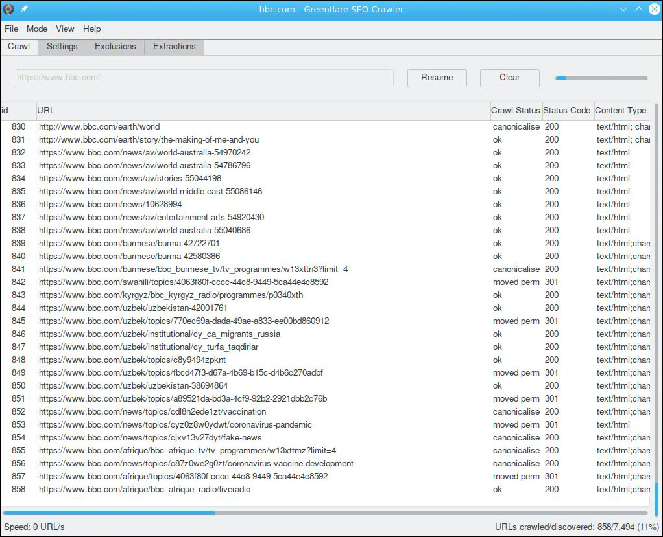Toggle the pin window icon
The image size is (663, 537).
(x=24, y=9)
